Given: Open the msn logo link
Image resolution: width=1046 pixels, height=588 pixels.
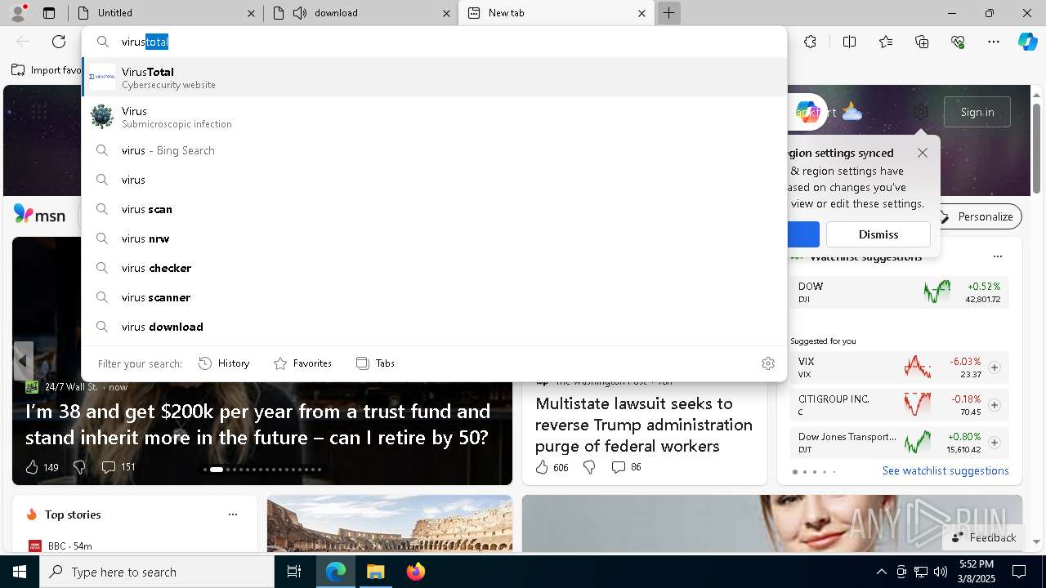Looking at the screenshot, I should tap(39, 215).
